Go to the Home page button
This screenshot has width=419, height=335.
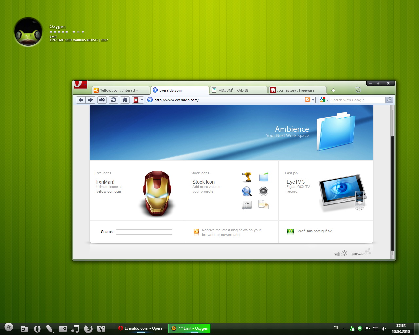[125, 100]
